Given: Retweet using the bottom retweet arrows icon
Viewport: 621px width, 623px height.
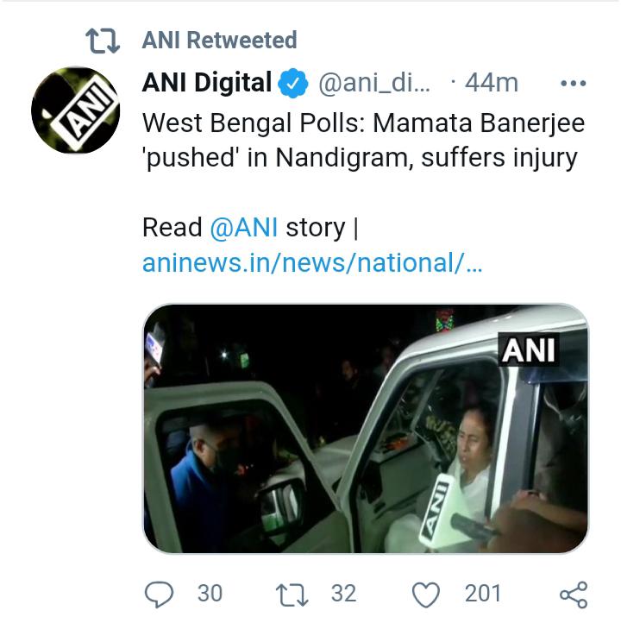Looking at the screenshot, I should coord(292,594).
